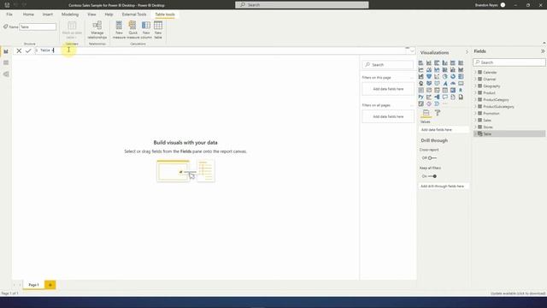Collapse the Visualizations pane
Screen dimensions: 547x308
467,52
